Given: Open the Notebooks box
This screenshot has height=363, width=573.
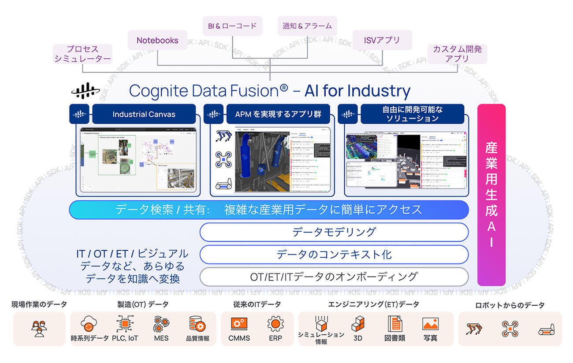Looking at the screenshot, I should click(157, 40).
